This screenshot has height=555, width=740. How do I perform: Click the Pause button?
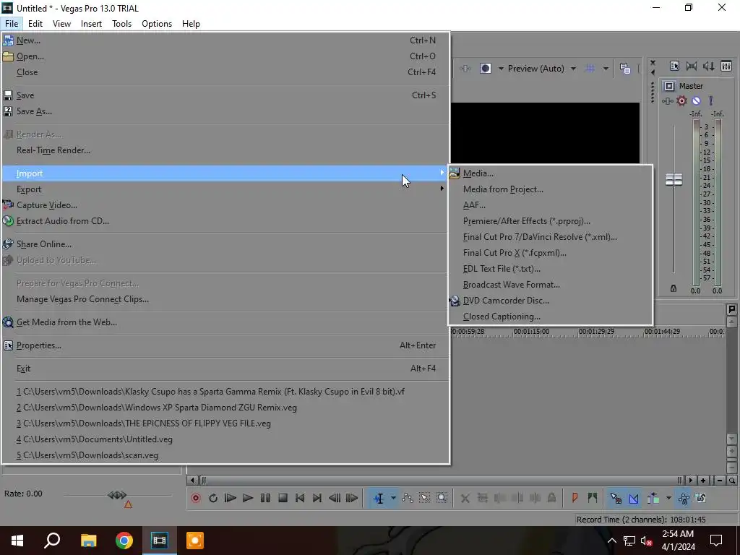click(x=265, y=498)
